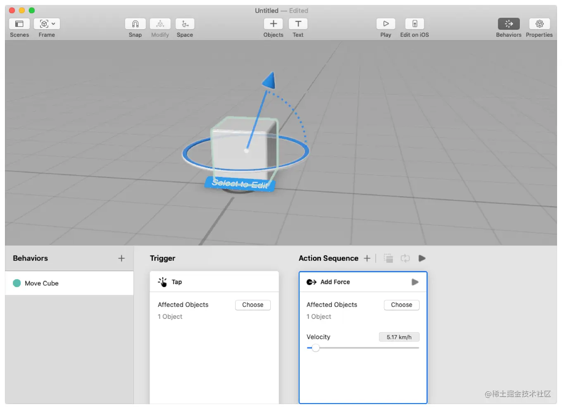Select the Tap trigger header
Viewport: 562px width, 409px height.
(214, 282)
